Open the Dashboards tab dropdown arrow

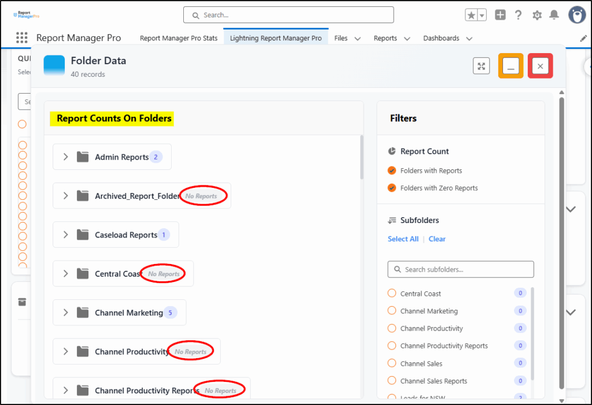coord(469,39)
